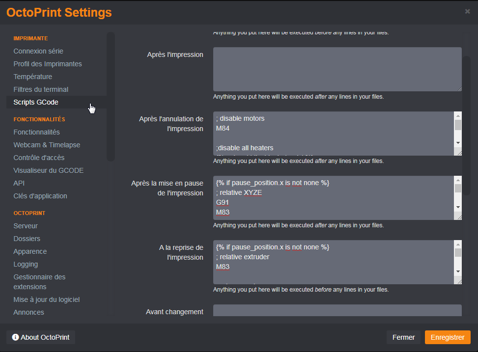
Task: Click the sidebar navigation scrollbar
Action: (111, 97)
